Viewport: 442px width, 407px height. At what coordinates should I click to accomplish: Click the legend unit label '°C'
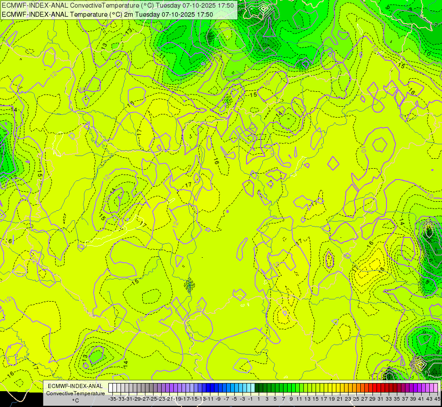click(x=75, y=401)
